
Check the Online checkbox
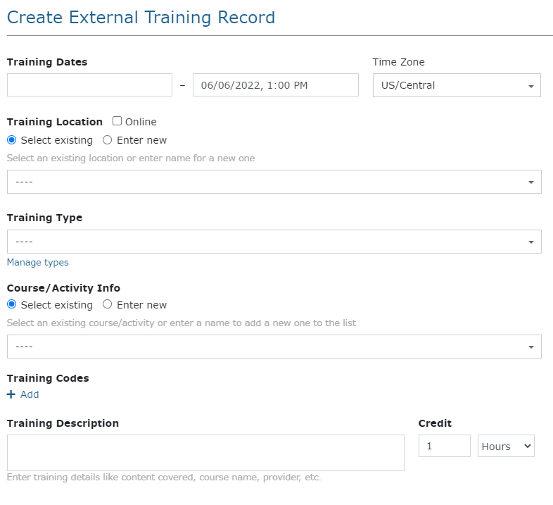coord(117,121)
